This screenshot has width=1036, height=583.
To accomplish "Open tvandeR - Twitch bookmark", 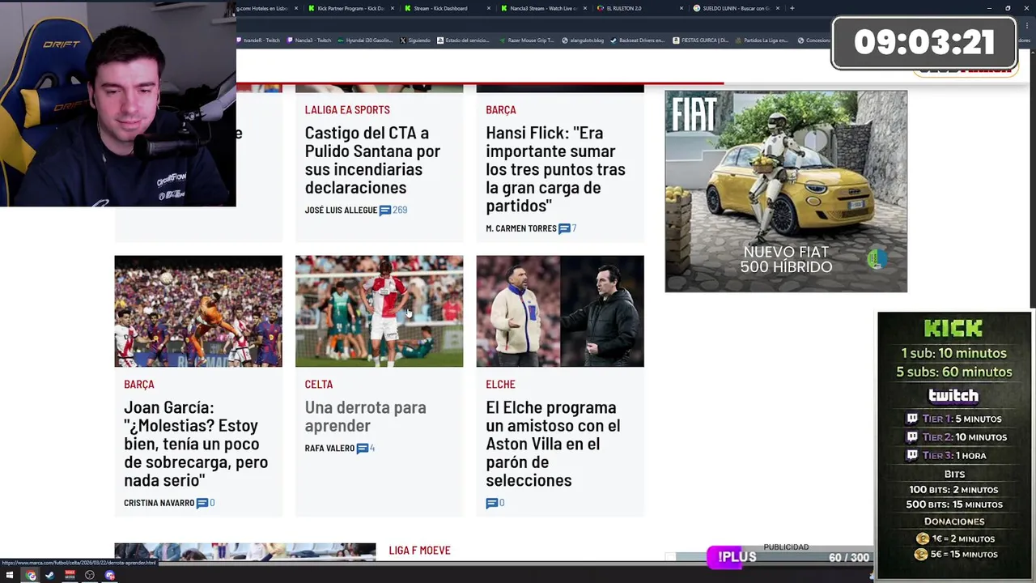I will tap(259, 40).
